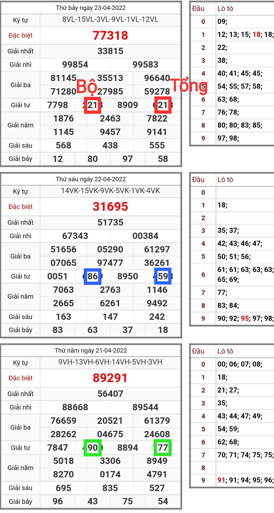Click fifth prize number 1876

click(63, 118)
